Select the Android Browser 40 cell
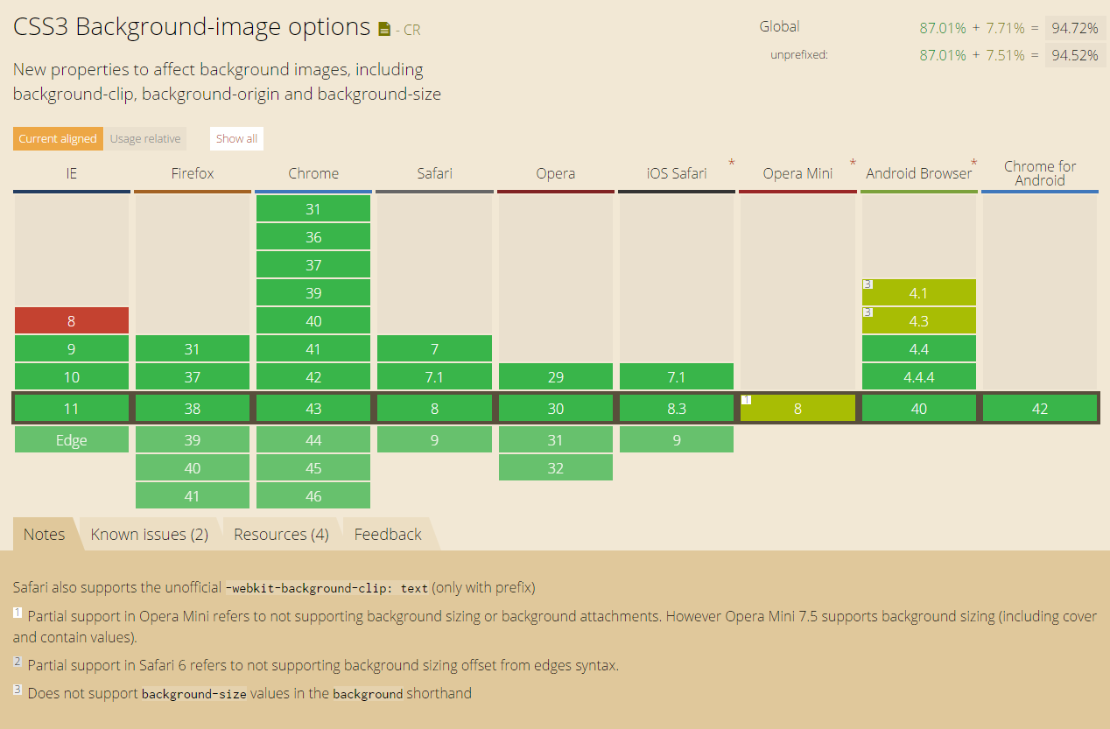 coord(919,409)
